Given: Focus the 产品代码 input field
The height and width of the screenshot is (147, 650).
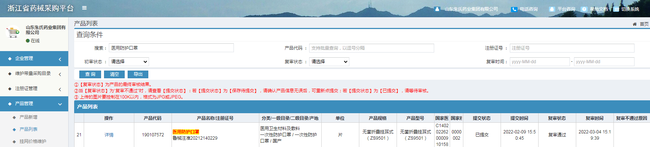Looking at the screenshot, I should pyautogui.click(x=371, y=48).
